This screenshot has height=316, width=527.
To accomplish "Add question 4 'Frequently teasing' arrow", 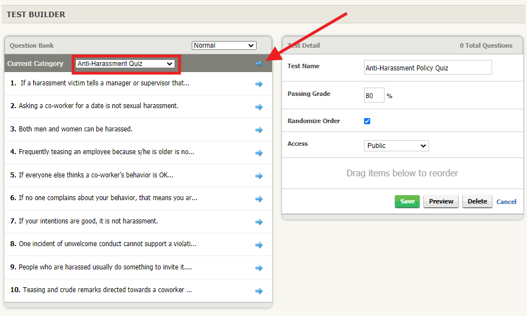I will tap(259, 153).
